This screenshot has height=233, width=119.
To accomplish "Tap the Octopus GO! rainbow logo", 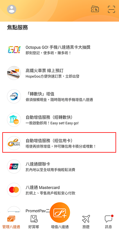I will (14, 50).
